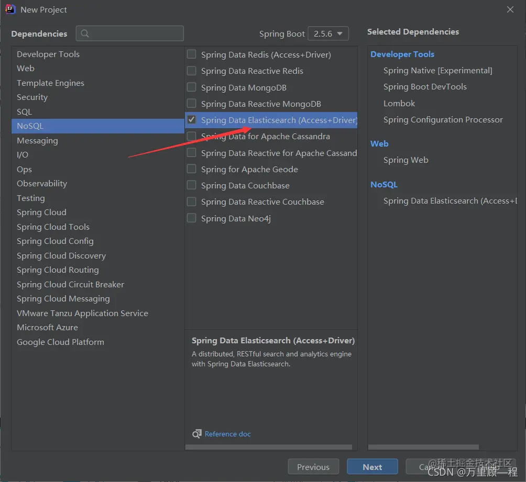The height and width of the screenshot is (482, 526).
Task: Close the New Project dialog
Action: click(x=510, y=10)
